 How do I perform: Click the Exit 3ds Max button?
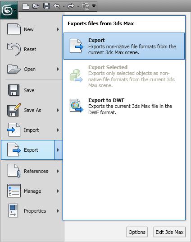[169, 232]
